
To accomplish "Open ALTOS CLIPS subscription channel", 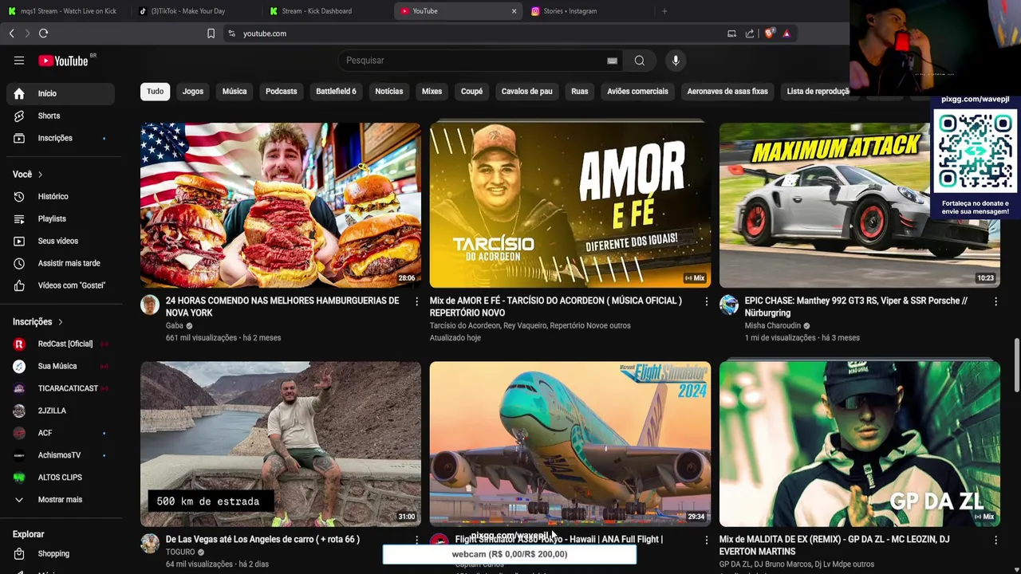I will click(61, 478).
